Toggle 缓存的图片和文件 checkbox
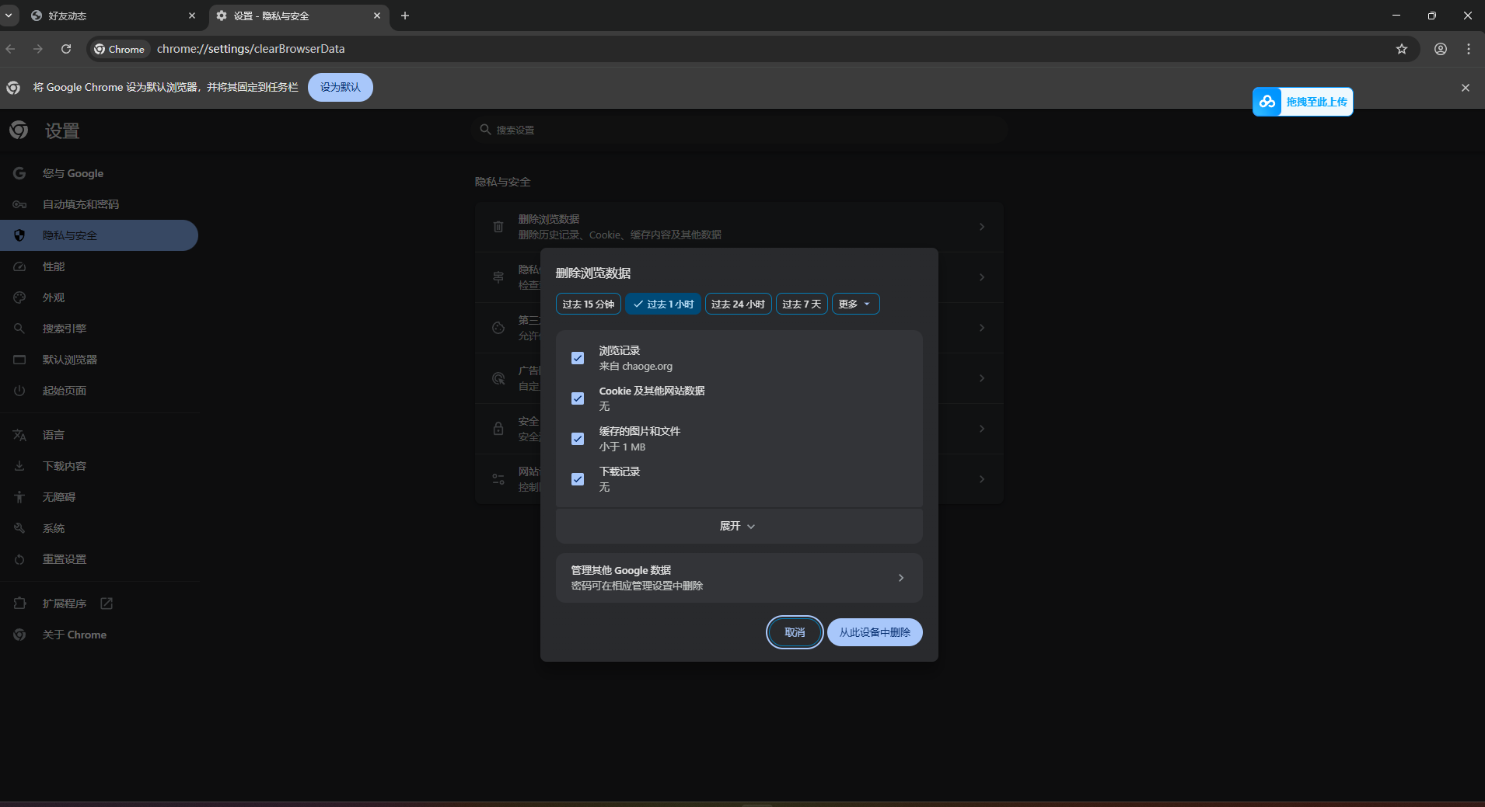The width and height of the screenshot is (1485, 807). (x=578, y=439)
